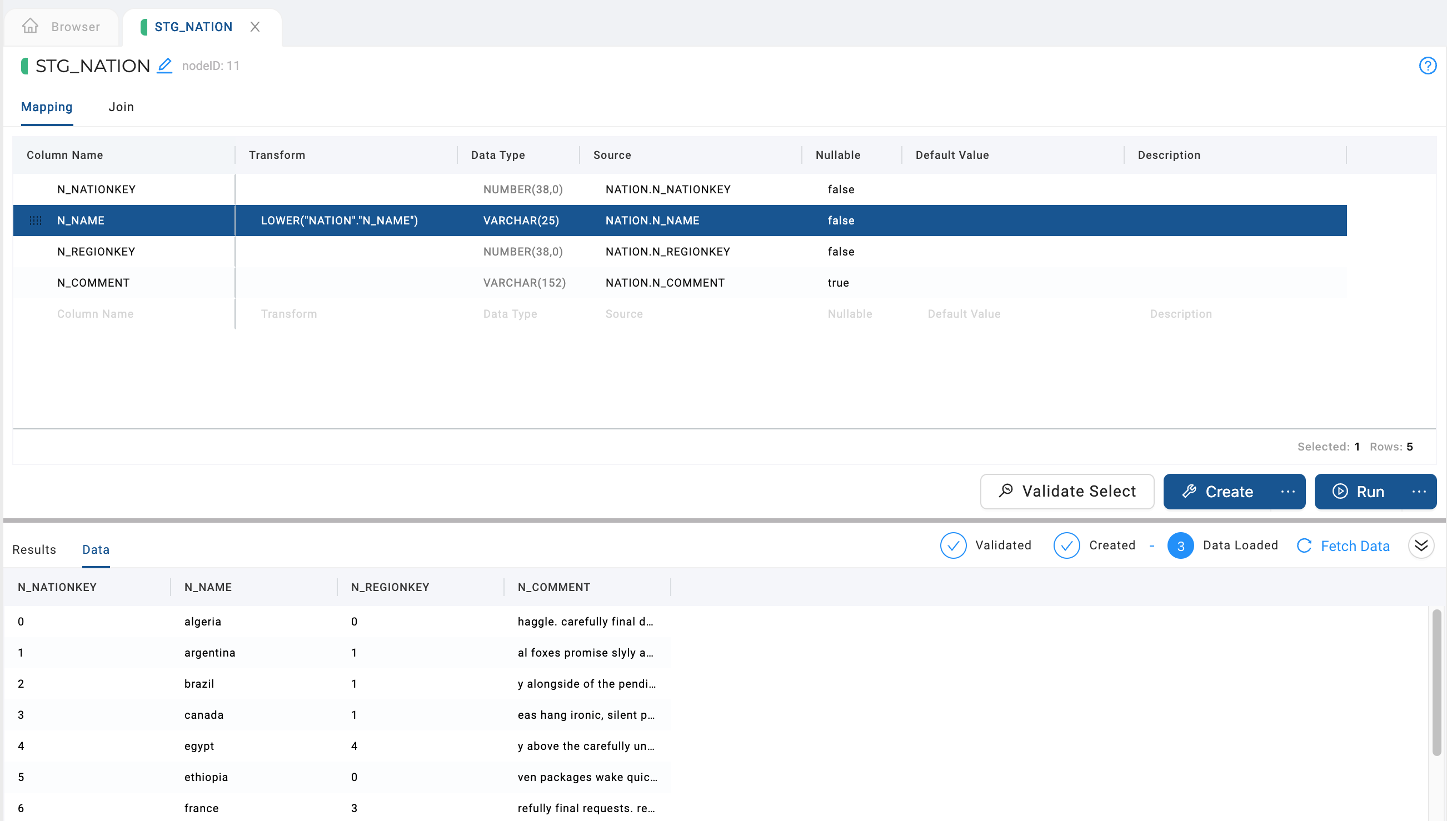Image resolution: width=1447 pixels, height=821 pixels.
Task: Select the STG_NATION tab
Action: (193, 27)
